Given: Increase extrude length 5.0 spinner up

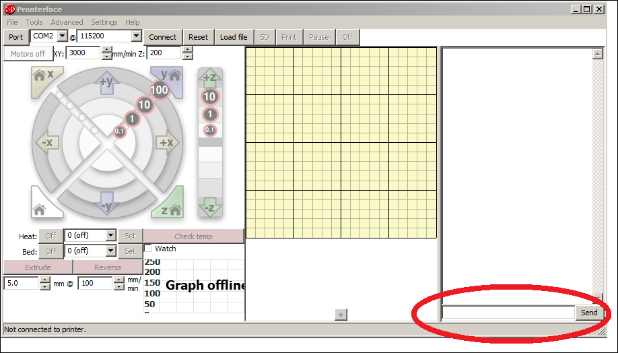Looking at the screenshot, I should (45, 280).
